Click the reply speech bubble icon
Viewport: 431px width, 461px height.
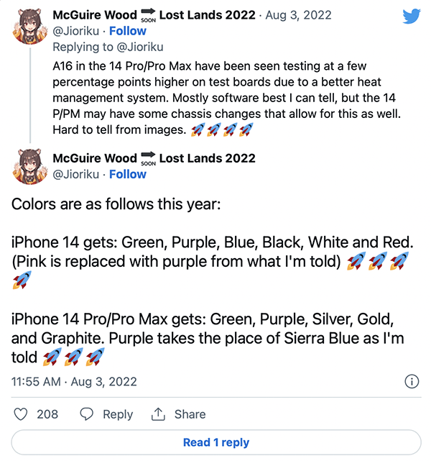coord(87,414)
